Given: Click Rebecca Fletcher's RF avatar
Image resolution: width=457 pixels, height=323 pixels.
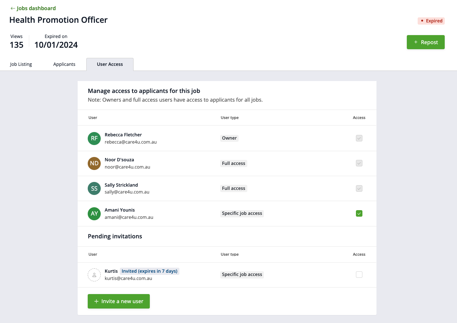Looking at the screenshot, I should 94,139.
